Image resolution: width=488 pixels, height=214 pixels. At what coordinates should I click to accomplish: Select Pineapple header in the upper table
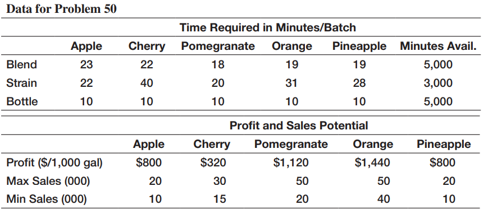[x=359, y=46]
